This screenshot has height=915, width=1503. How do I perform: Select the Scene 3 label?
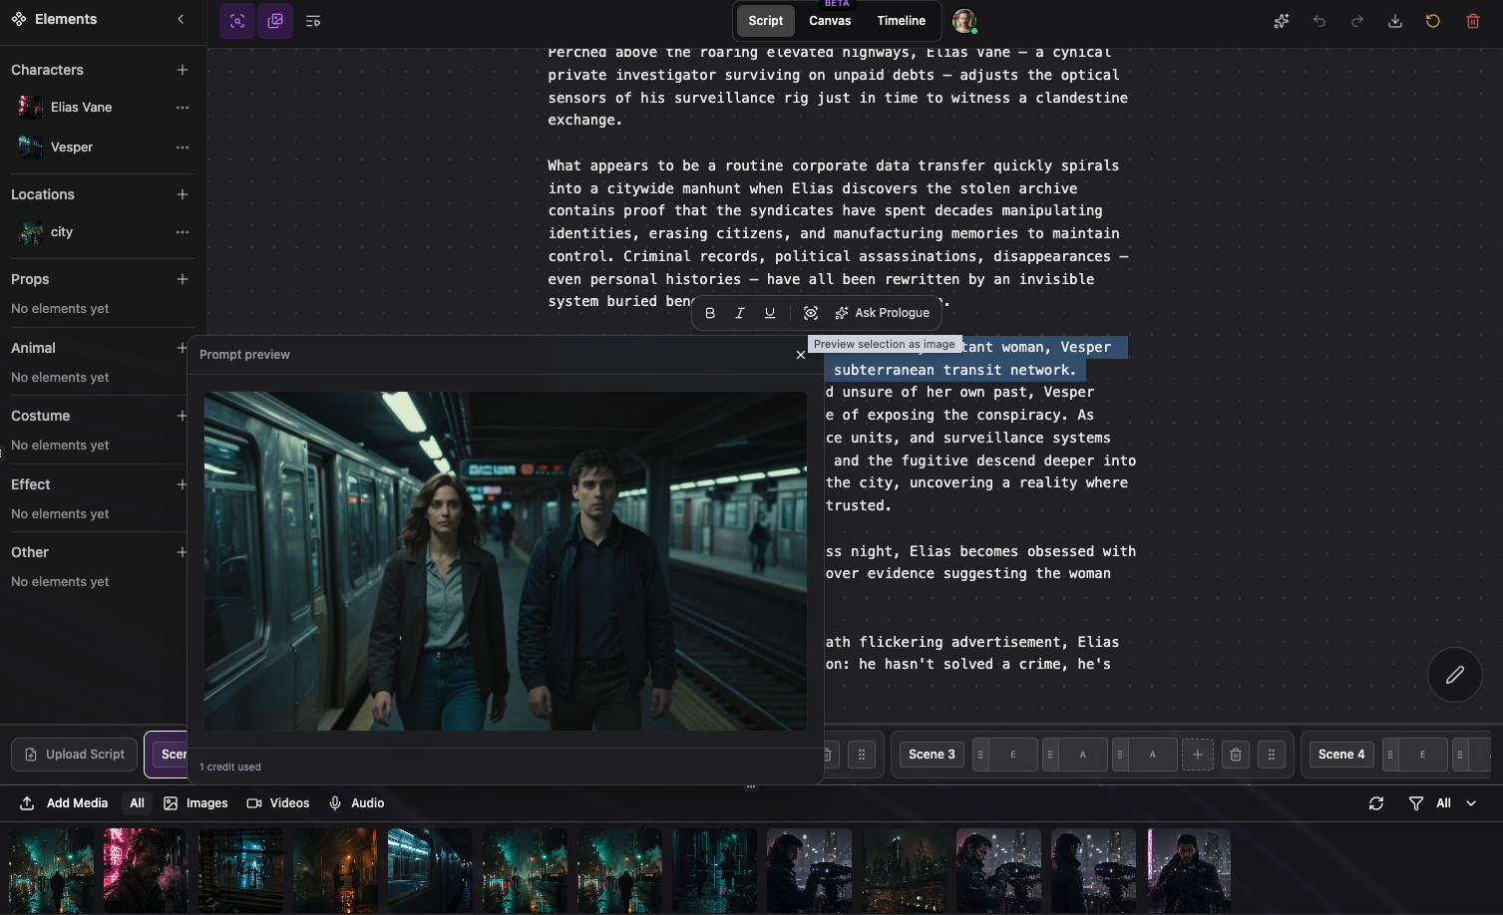click(x=932, y=755)
